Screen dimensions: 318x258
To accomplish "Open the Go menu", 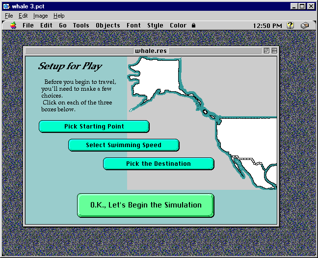I will 63,26.
